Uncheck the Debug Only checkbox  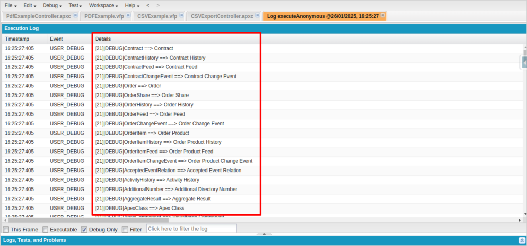[84, 230]
